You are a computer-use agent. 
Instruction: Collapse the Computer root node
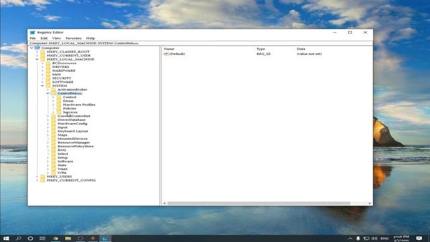tap(32, 48)
